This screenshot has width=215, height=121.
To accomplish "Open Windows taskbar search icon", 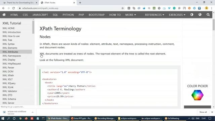I will click(8, 118).
